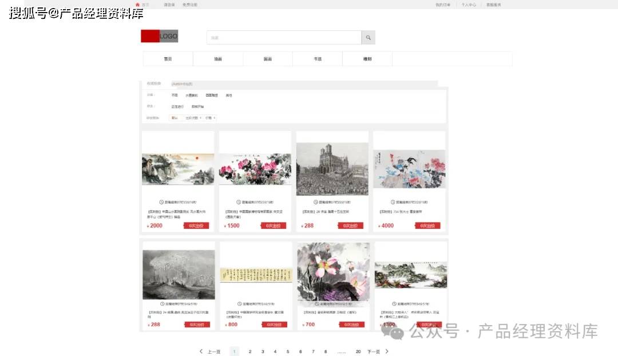Click the red home icon in top bar

(x=137, y=5)
